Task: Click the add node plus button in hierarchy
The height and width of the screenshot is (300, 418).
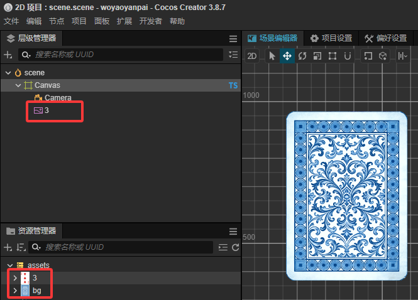Action: click(8, 55)
